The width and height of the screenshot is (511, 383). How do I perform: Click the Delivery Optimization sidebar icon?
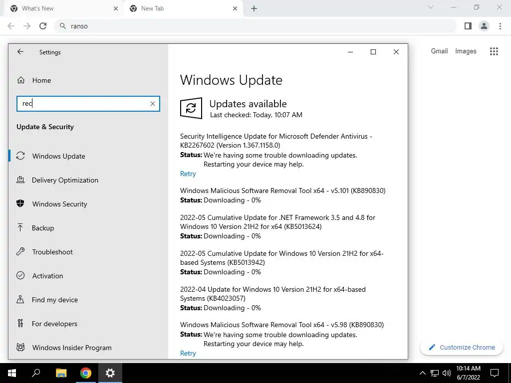[20, 180]
